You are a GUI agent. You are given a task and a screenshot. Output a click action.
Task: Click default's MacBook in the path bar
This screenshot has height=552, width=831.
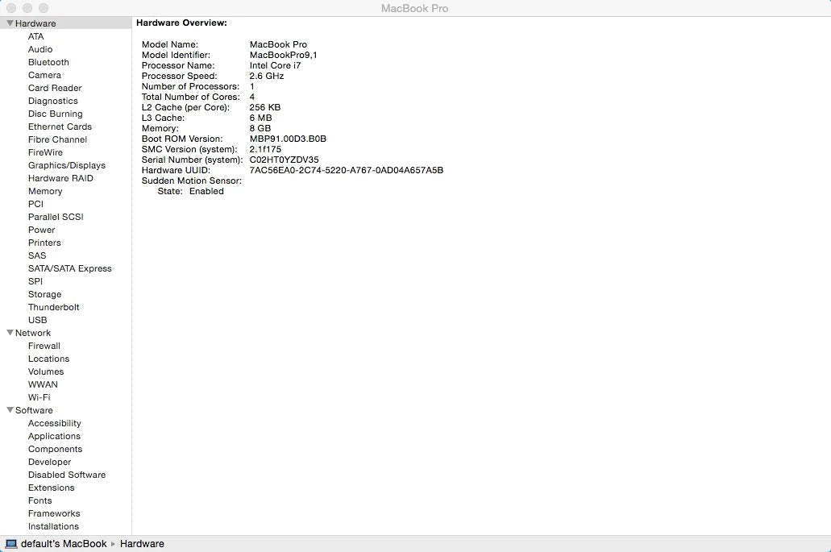click(64, 544)
